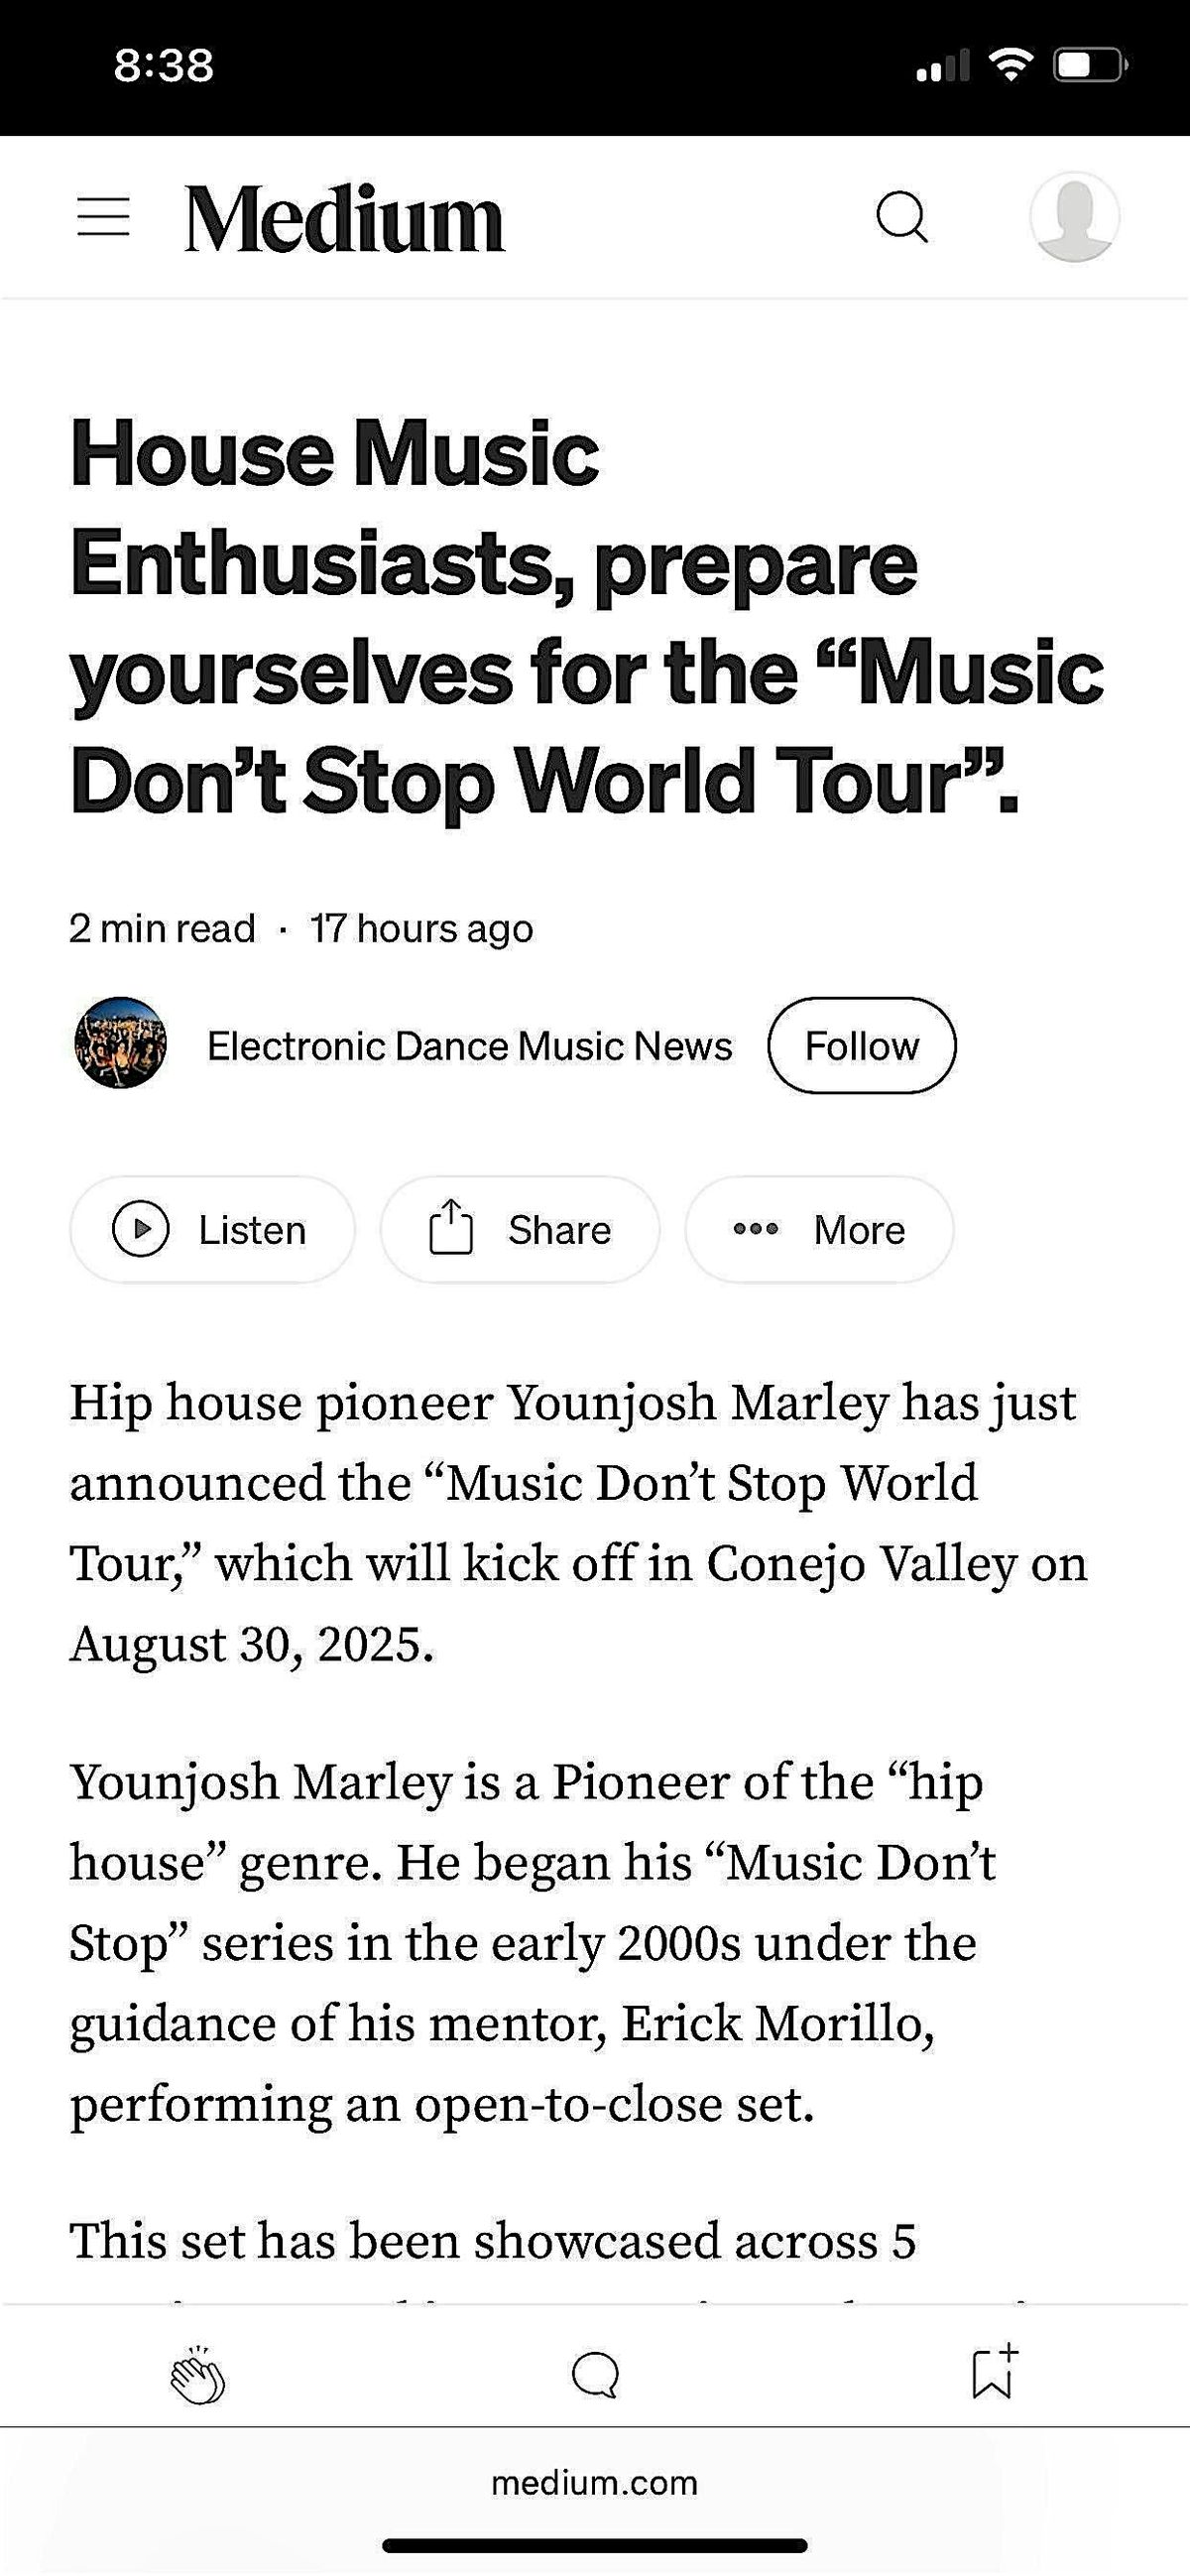Open the comments bubble icon
This screenshot has width=1190, height=2576.
[x=595, y=2374]
